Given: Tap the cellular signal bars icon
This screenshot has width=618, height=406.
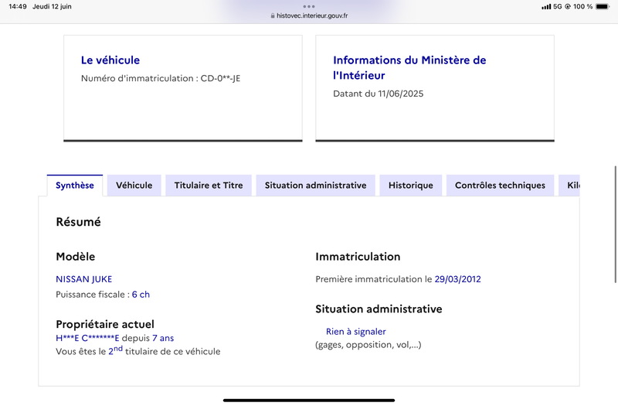Looking at the screenshot, I should pyautogui.click(x=546, y=7).
